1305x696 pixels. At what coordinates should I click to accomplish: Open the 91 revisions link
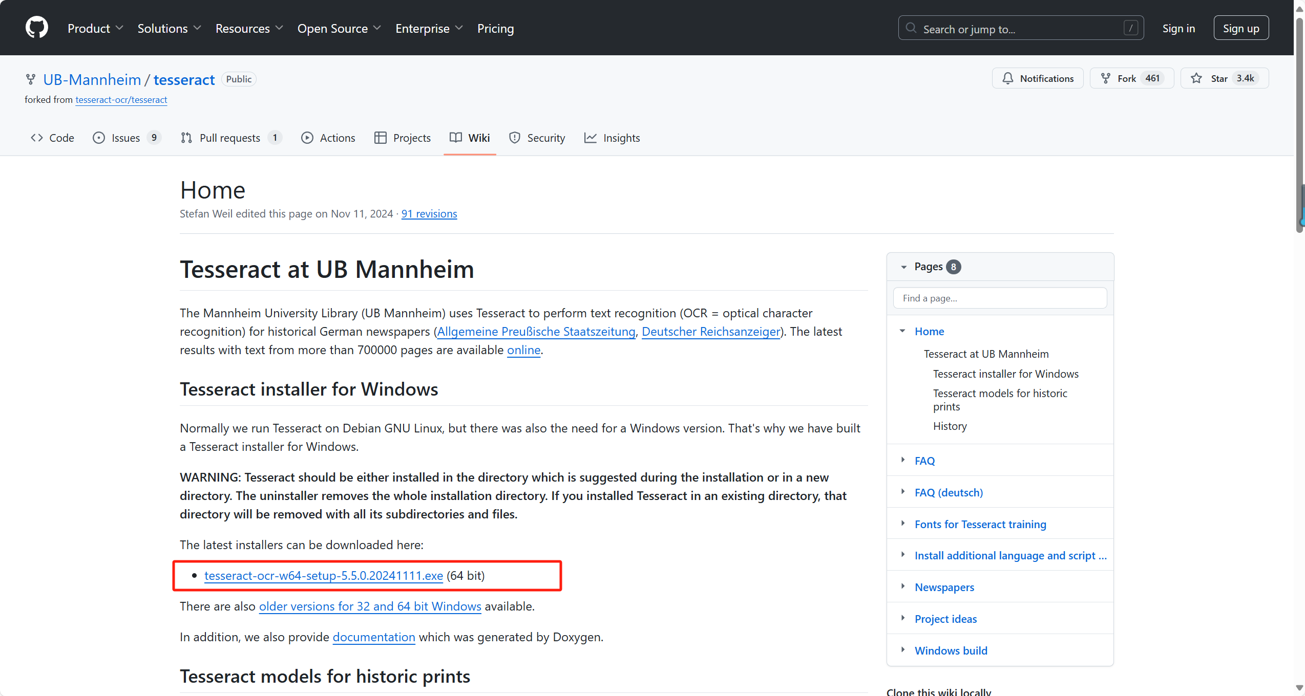[x=429, y=214]
